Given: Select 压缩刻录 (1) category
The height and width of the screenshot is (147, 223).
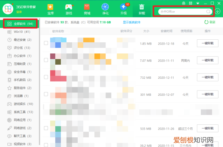Looking at the screenshot, I should pos(19,64).
